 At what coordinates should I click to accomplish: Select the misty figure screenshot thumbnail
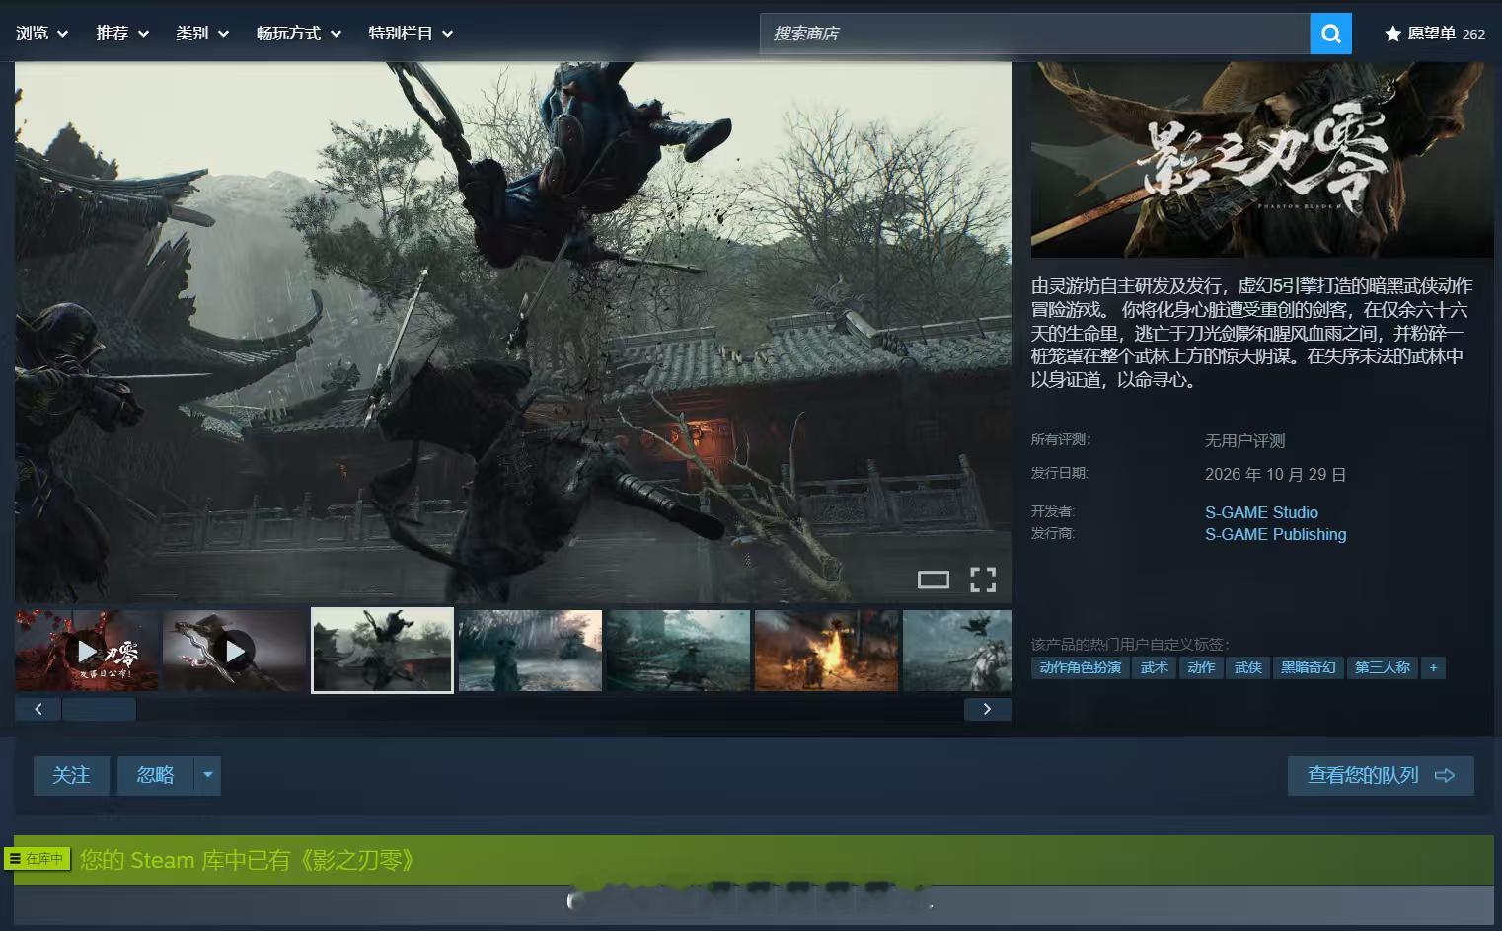(x=530, y=651)
